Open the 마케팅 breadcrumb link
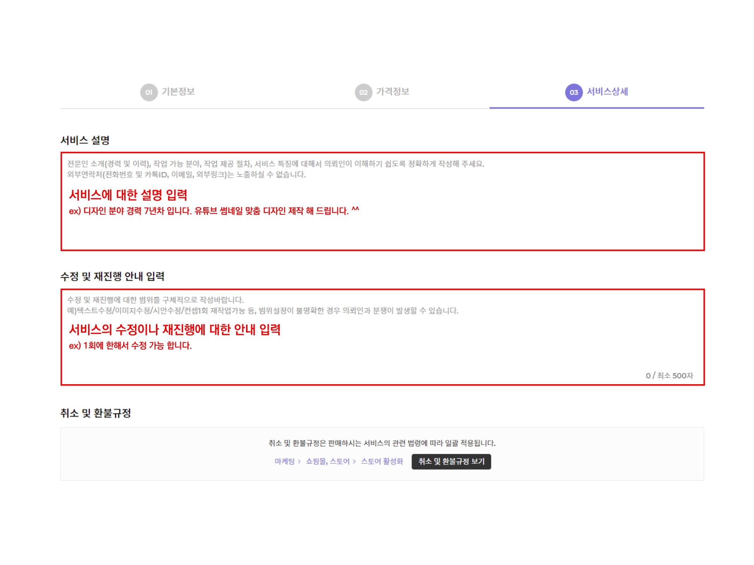Image resolution: width=754 pixels, height=565 pixels. (285, 461)
